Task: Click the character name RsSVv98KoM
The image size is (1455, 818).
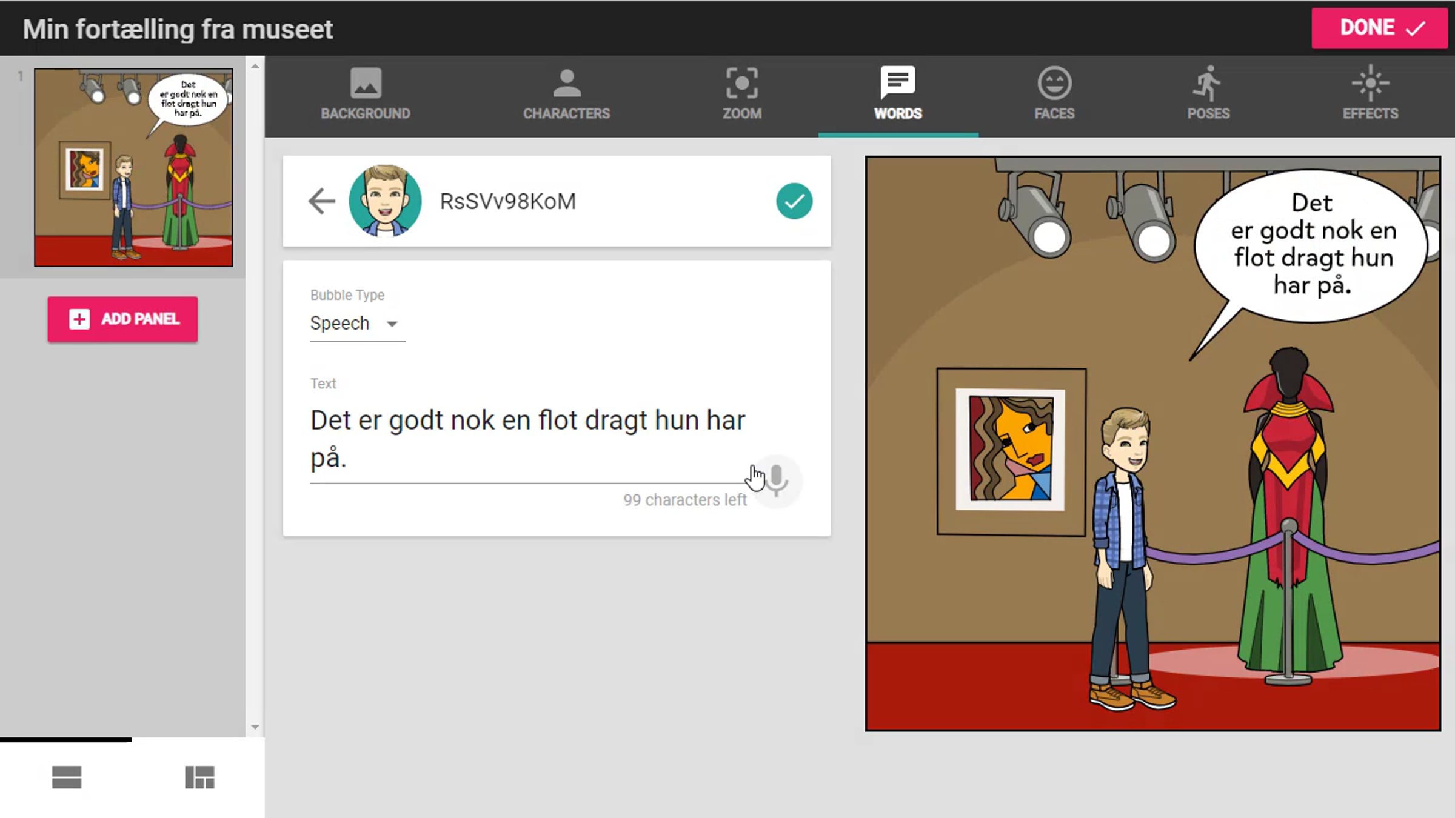Action: coord(508,201)
